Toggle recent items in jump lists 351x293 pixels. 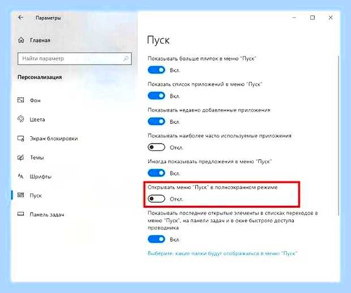coord(156,239)
